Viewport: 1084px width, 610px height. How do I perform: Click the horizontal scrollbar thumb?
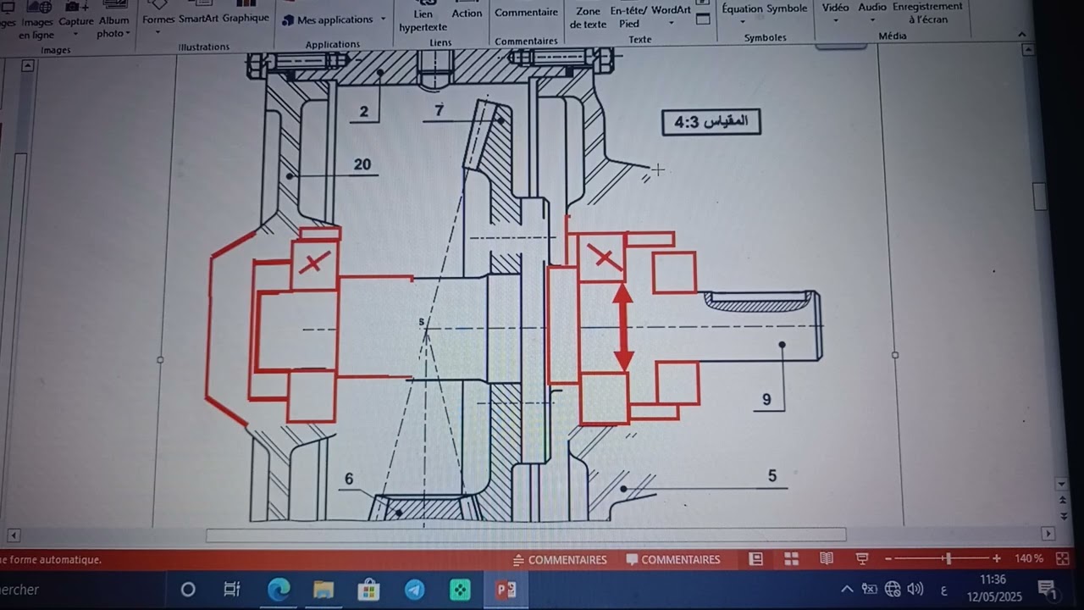click(x=525, y=535)
